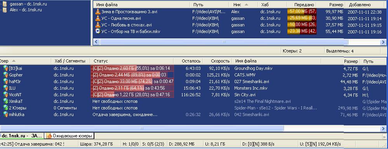Sort transfers by Хаб / Сегменты column

(x=70, y=61)
